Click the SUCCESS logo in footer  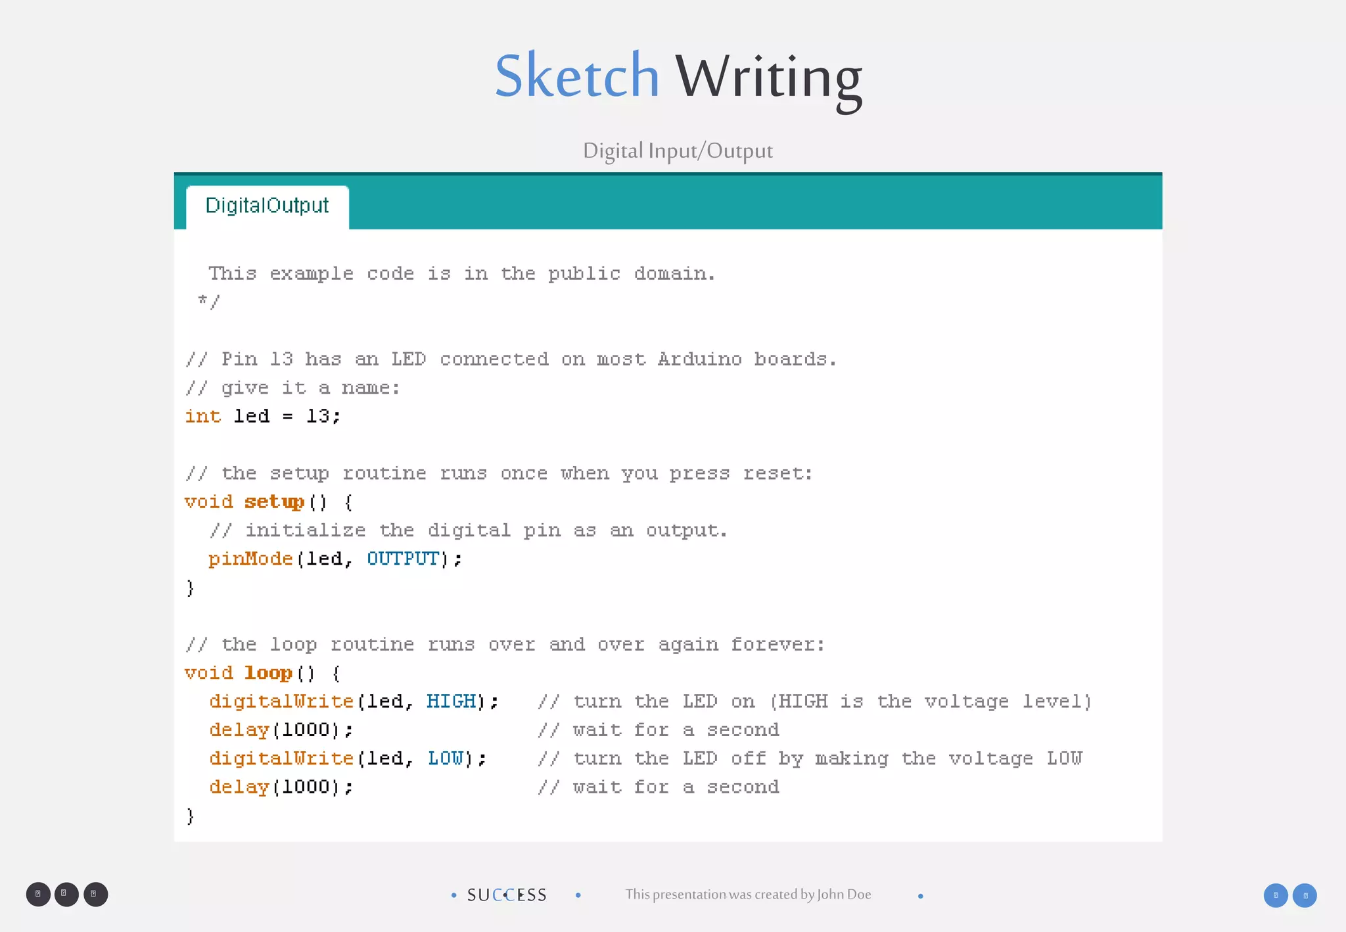(x=507, y=895)
